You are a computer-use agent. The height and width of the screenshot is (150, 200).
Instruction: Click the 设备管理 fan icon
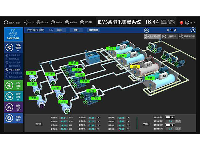tap(9, 47)
